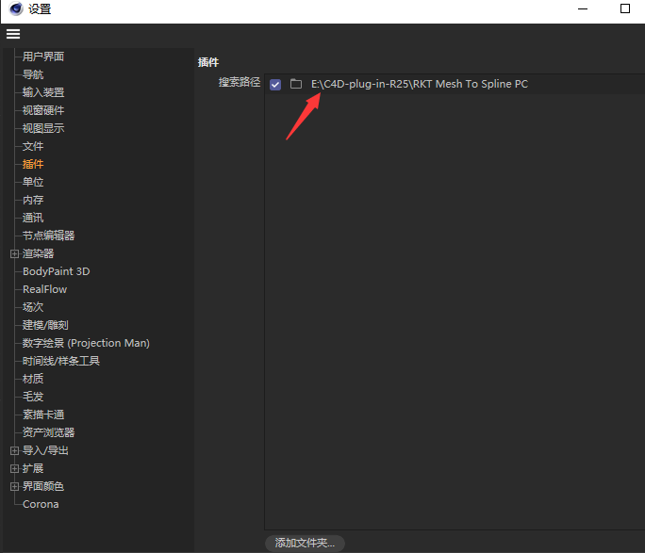Open the 材质 preferences
This screenshot has height=553, width=645.
[33, 379]
